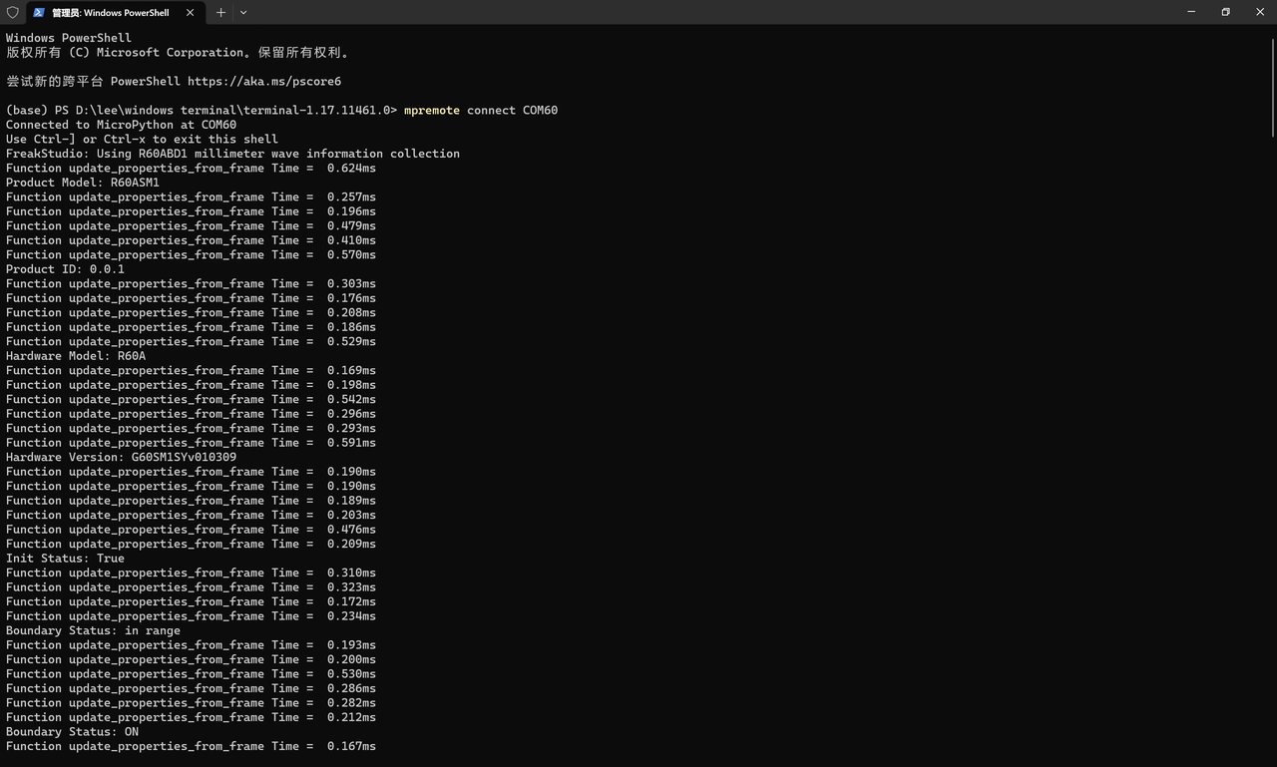Restore down the terminal window
The image size is (1277, 767).
[x=1225, y=12]
